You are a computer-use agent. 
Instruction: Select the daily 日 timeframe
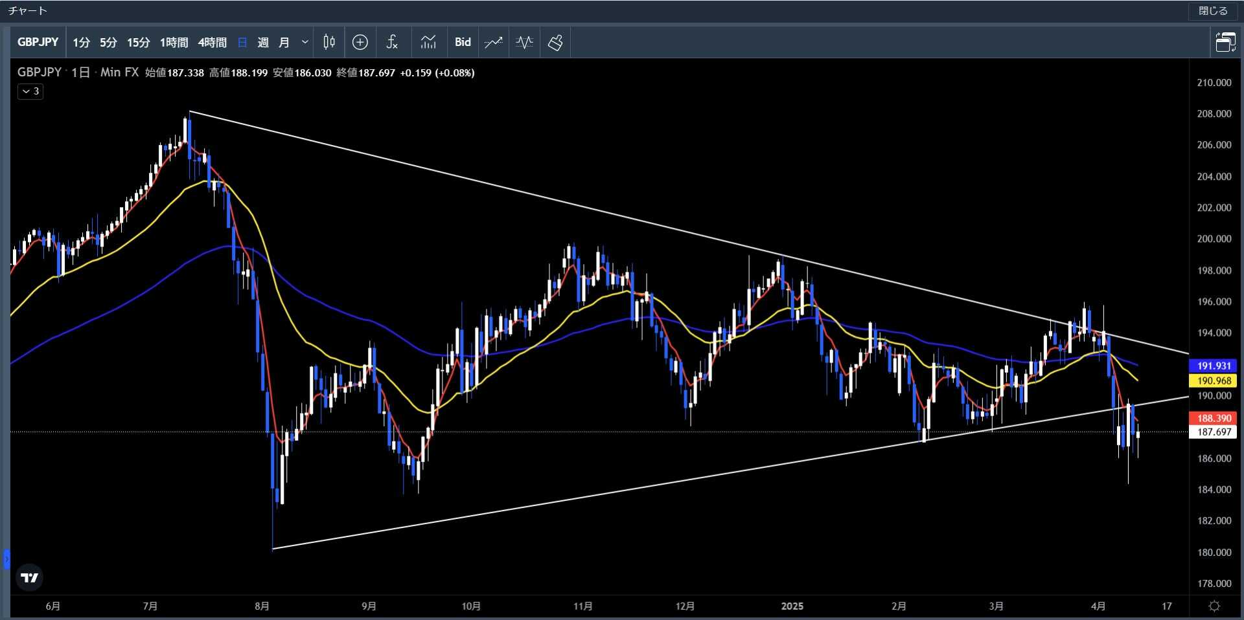242,42
